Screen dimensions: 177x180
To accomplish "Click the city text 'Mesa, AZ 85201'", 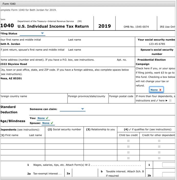I will point(11,78).
